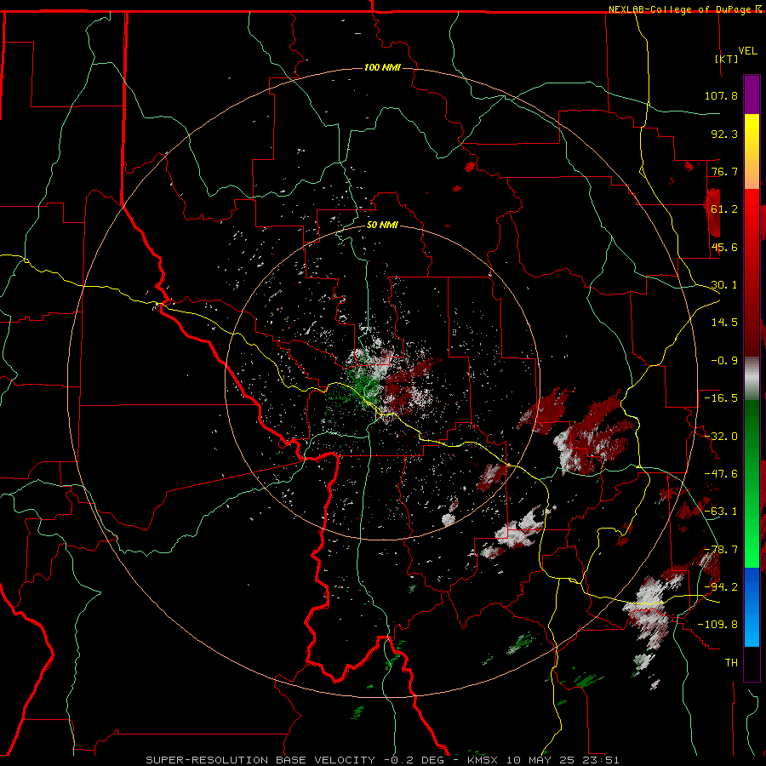Select the 30.1 scale value
Viewport: 766px width, 766px height.
724,285
